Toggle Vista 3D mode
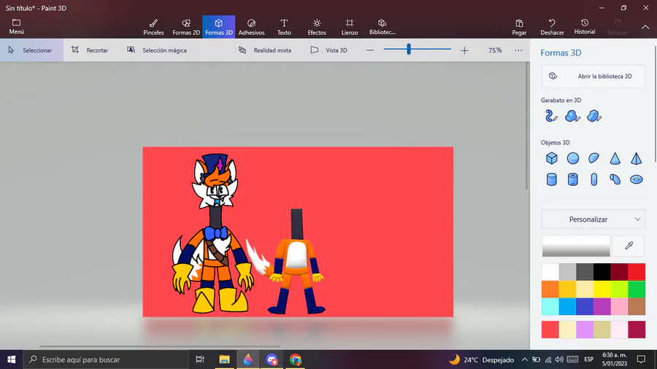The image size is (657, 369). (x=329, y=50)
